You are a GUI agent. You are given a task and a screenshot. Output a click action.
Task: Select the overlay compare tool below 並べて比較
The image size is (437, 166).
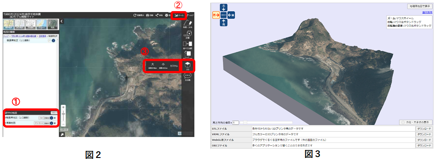click(x=188, y=55)
